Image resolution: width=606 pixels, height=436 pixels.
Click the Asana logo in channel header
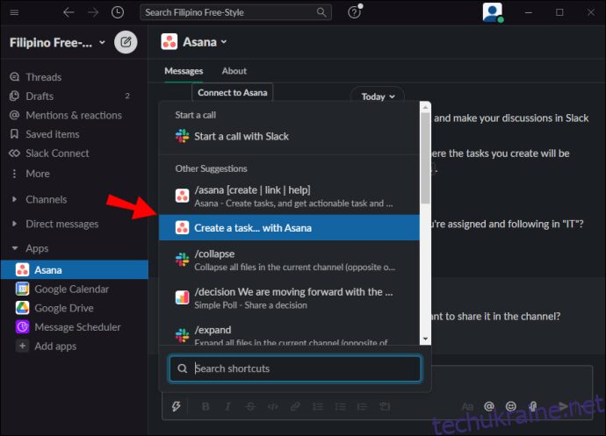(x=170, y=42)
